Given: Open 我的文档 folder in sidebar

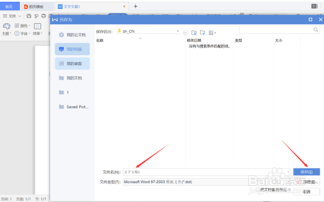Looking at the screenshot, I should coord(72,78).
